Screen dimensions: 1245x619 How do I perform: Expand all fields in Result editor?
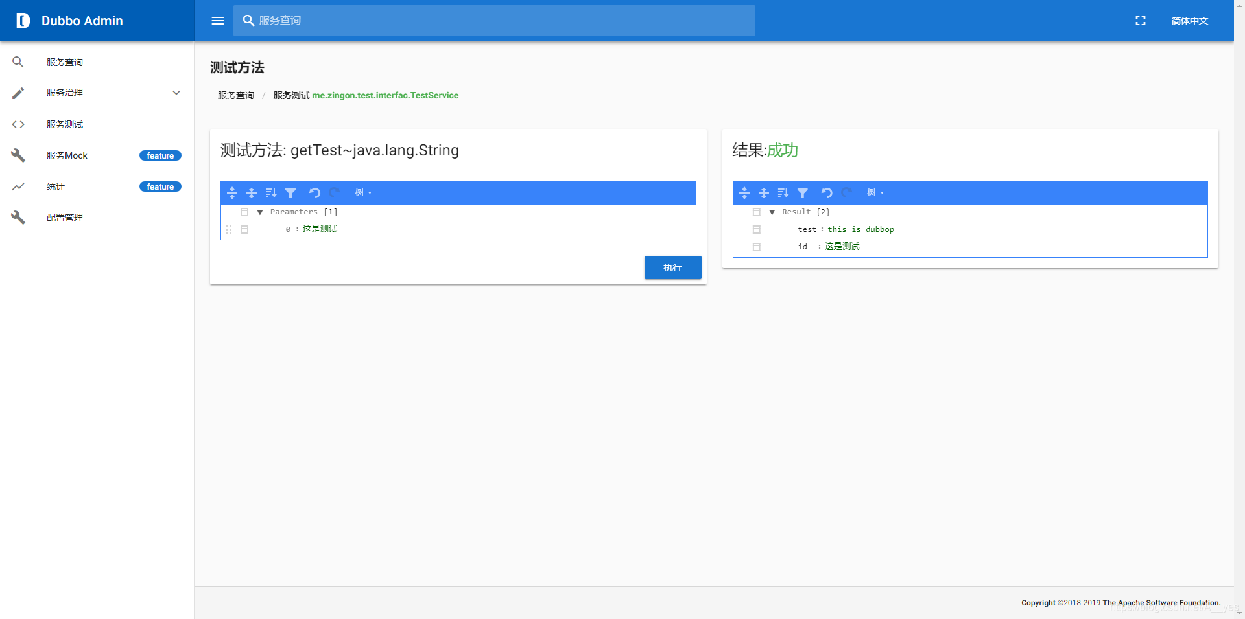[x=744, y=193]
